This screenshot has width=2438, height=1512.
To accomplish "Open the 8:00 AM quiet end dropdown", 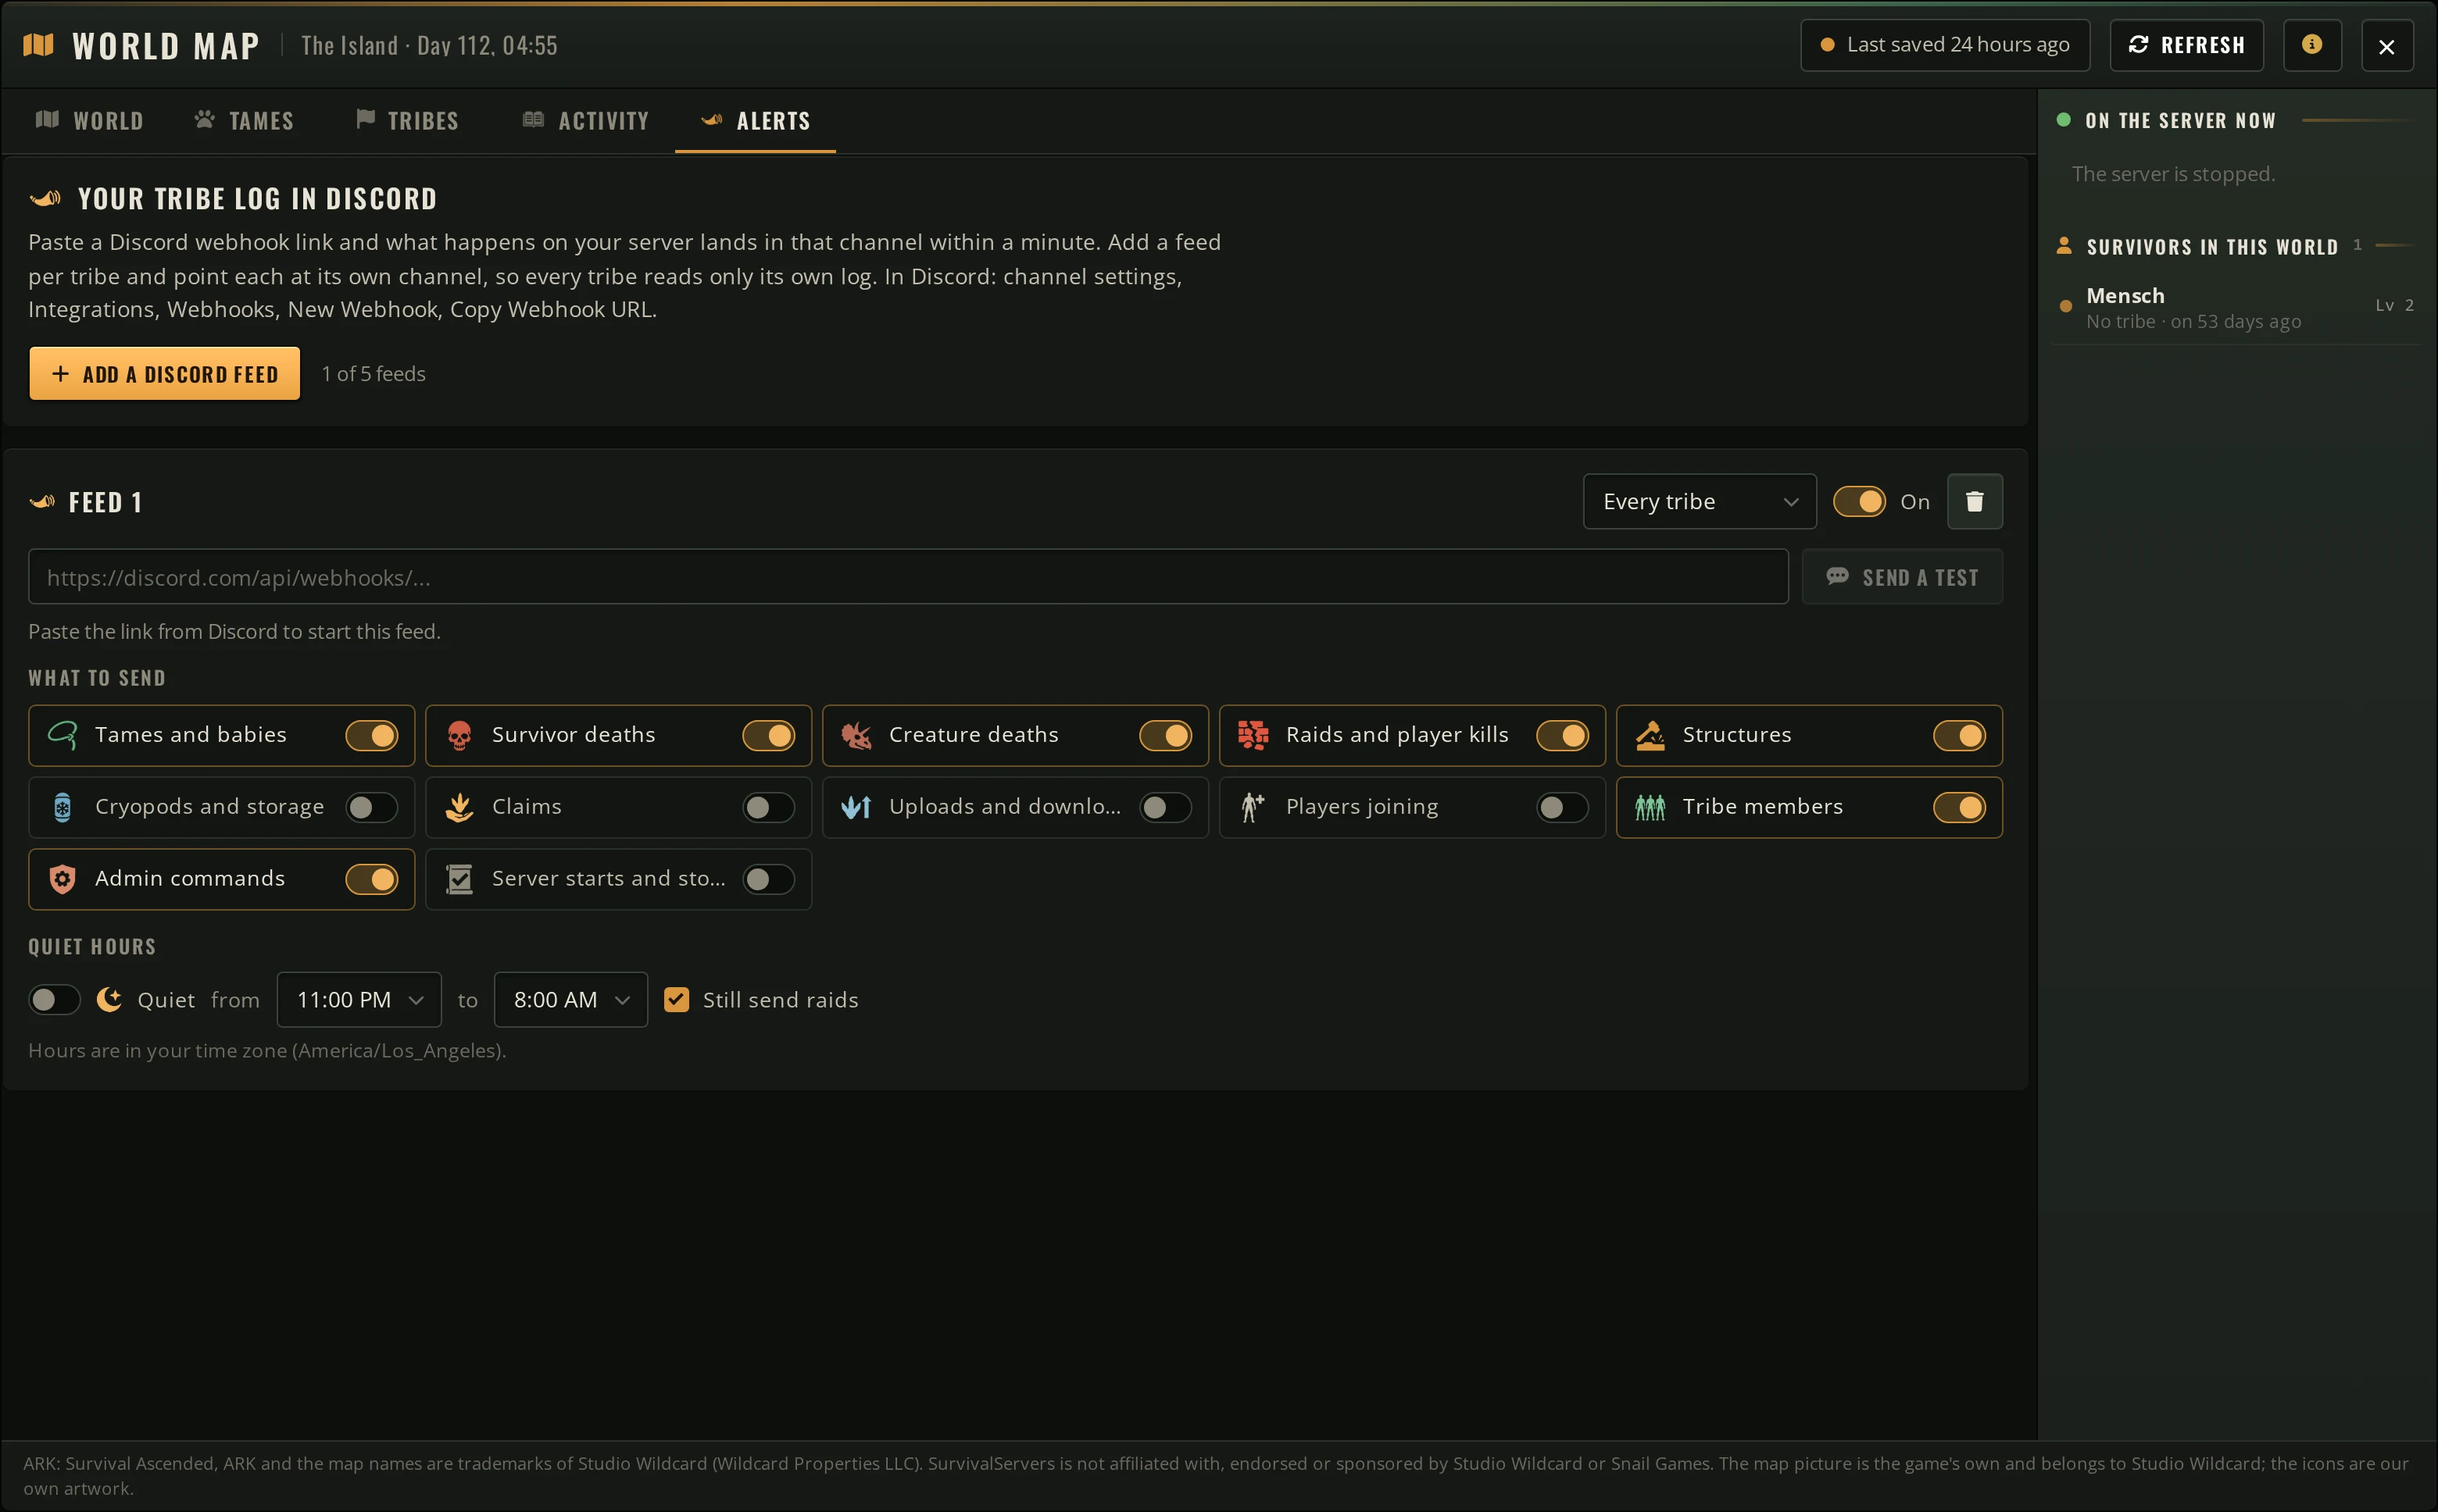I will point(570,999).
